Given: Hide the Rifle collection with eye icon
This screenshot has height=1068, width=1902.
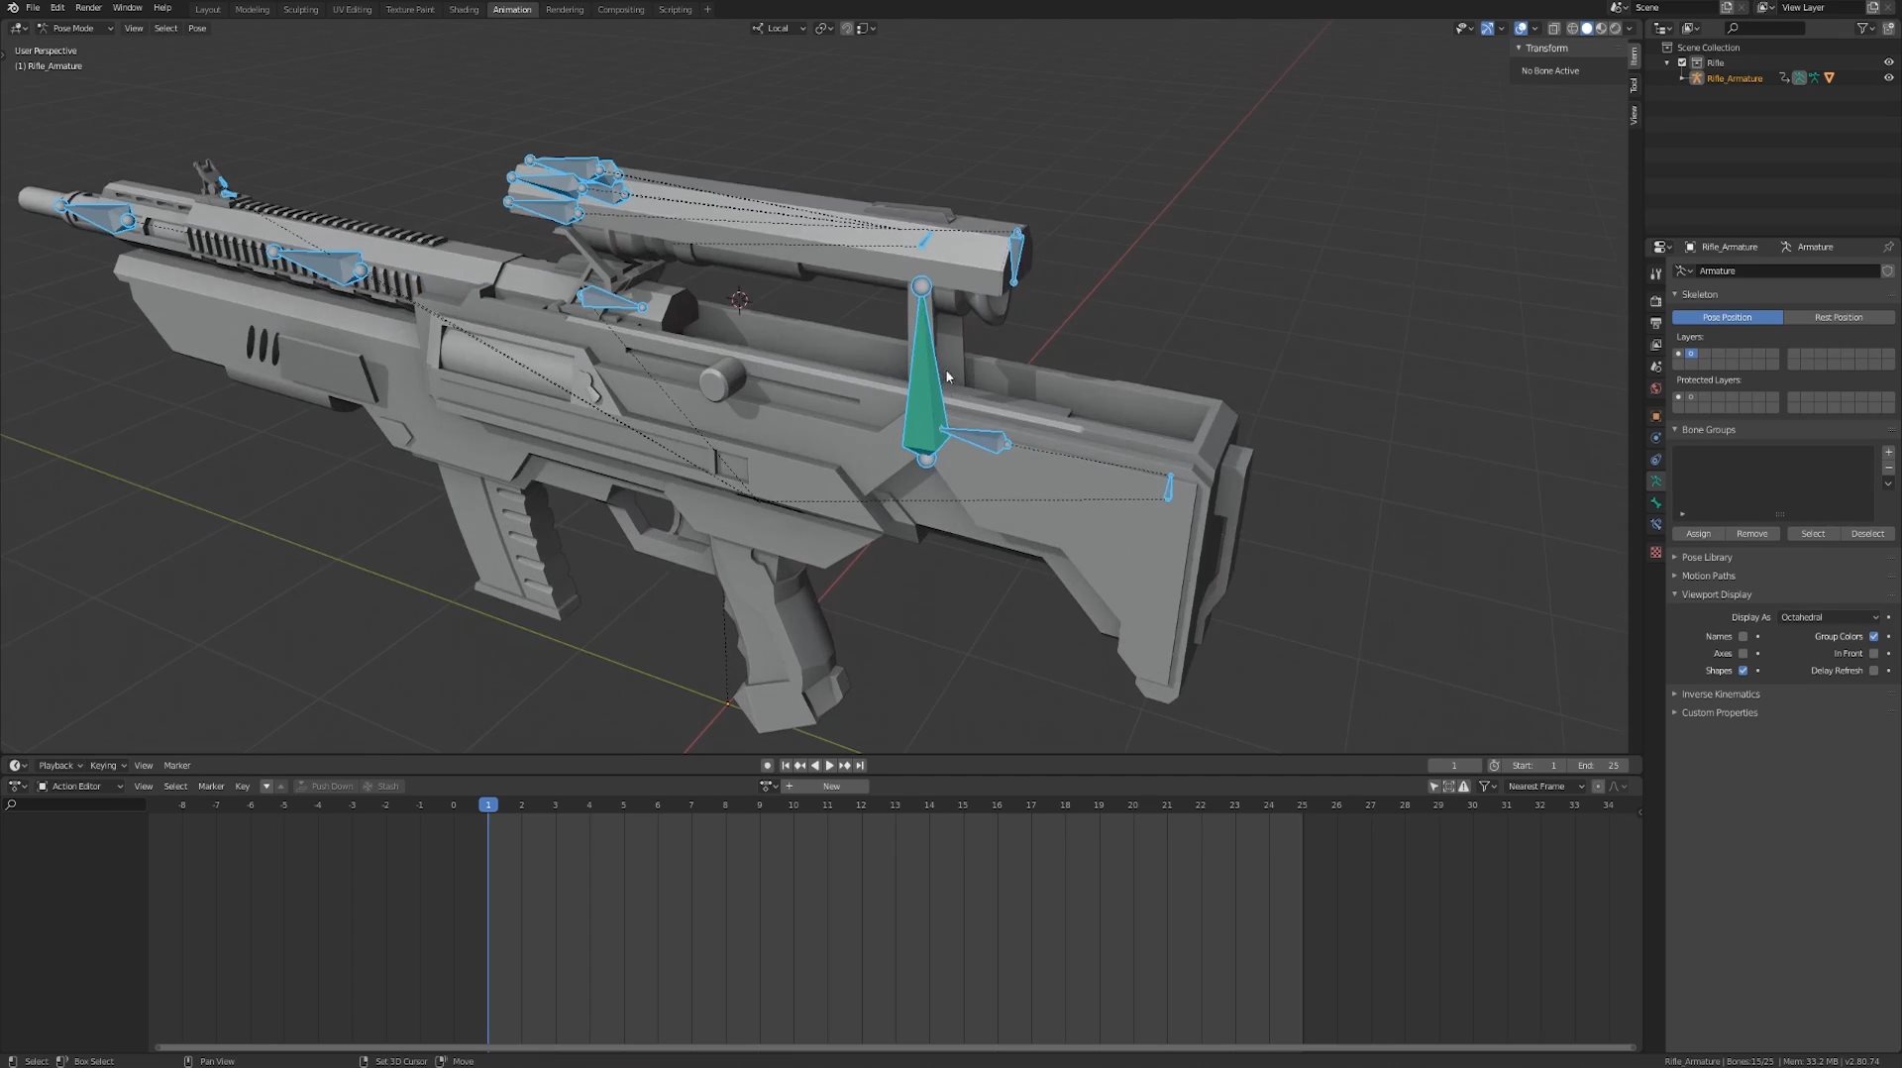Looking at the screenshot, I should coord(1888,62).
